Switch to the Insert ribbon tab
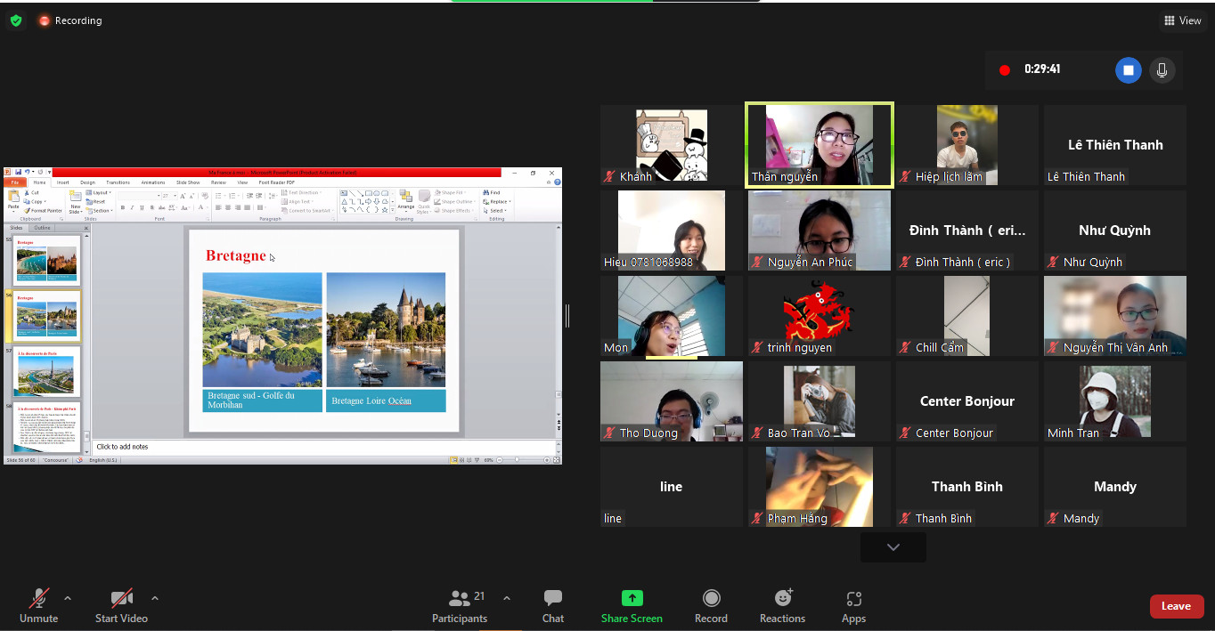 tap(63, 182)
